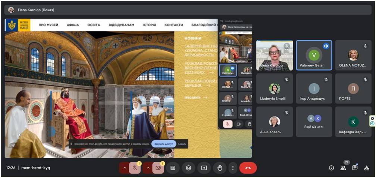Viewport: 376px width, 178px height.
Task: Click the red leave call button
Action: (x=248, y=168)
